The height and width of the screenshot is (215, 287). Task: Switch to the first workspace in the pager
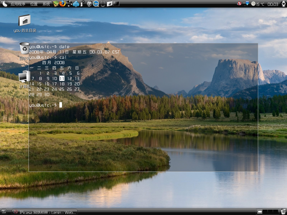pyautogui.click(x=260, y=212)
